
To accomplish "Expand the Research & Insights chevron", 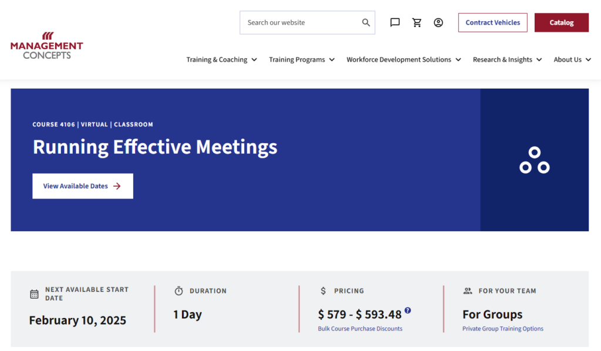I will coord(539,60).
